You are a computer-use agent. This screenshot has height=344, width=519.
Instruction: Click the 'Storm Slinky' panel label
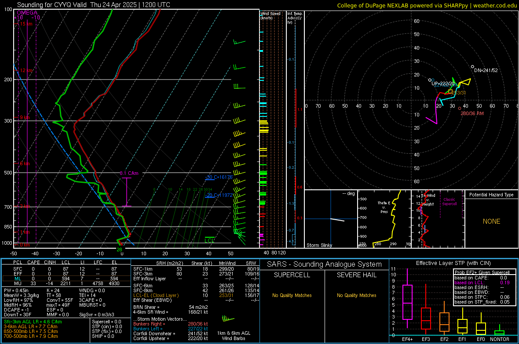point(319,245)
